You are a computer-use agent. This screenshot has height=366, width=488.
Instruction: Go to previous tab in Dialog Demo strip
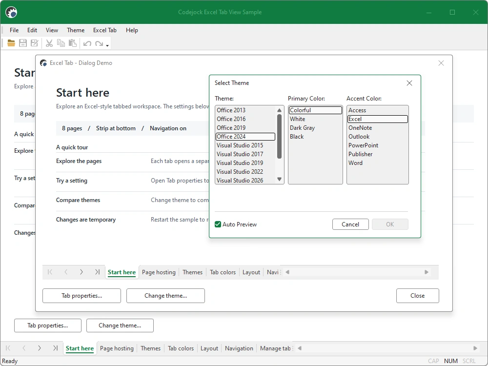pos(66,272)
